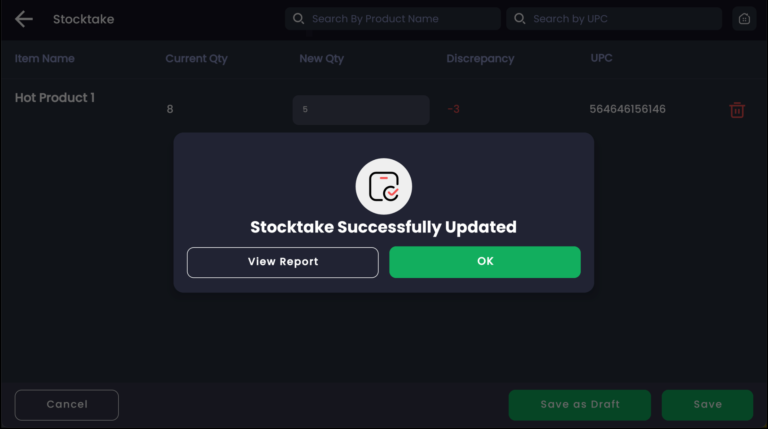This screenshot has width=768, height=429.
Task: Open the barcode scanner icon button
Action: 744,19
